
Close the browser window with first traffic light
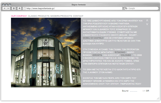point(3,5)
